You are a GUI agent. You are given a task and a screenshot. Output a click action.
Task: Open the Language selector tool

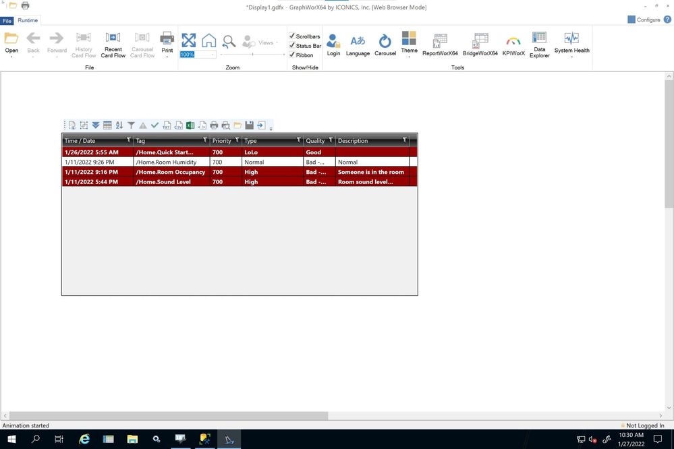(x=358, y=44)
